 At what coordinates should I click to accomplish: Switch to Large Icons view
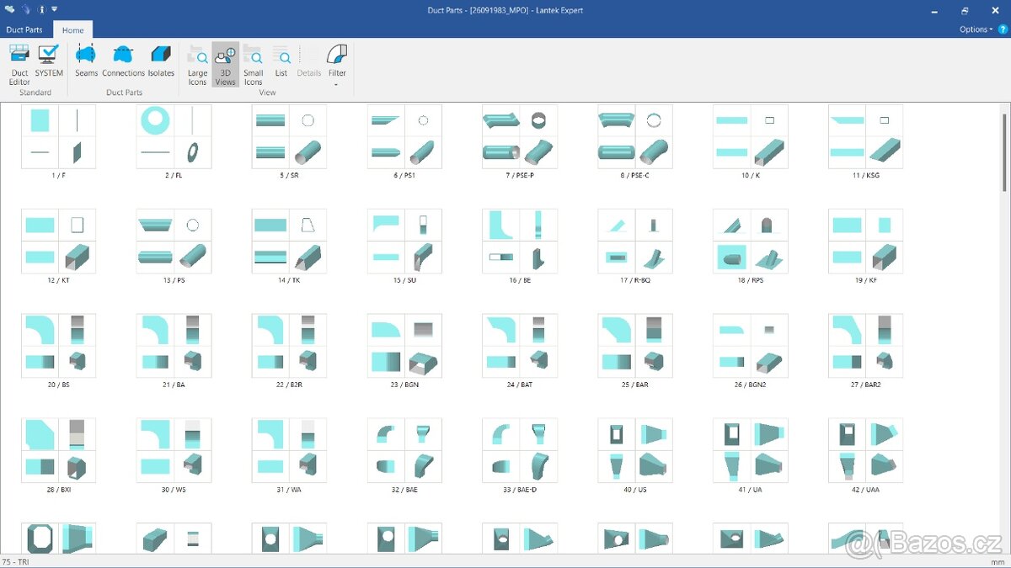(x=197, y=64)
